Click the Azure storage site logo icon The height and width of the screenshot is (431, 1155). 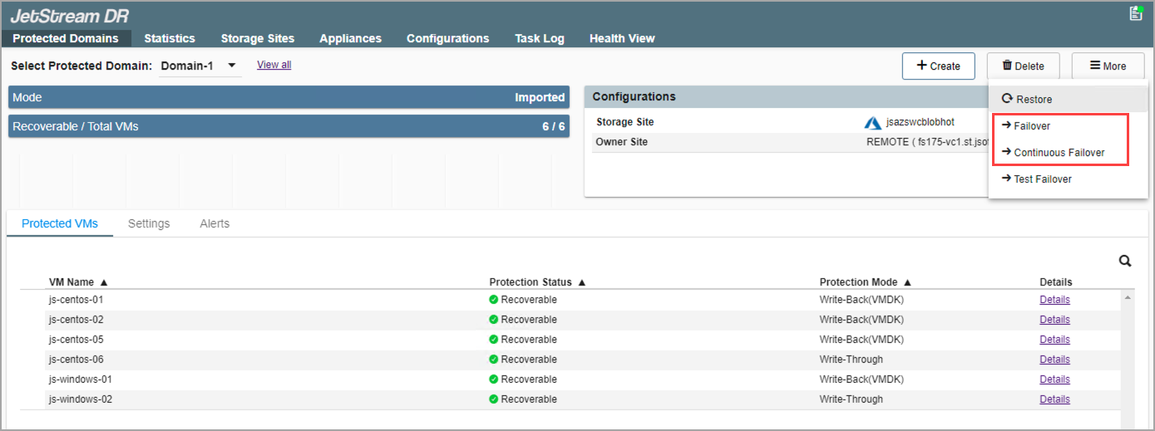[872, 123]
